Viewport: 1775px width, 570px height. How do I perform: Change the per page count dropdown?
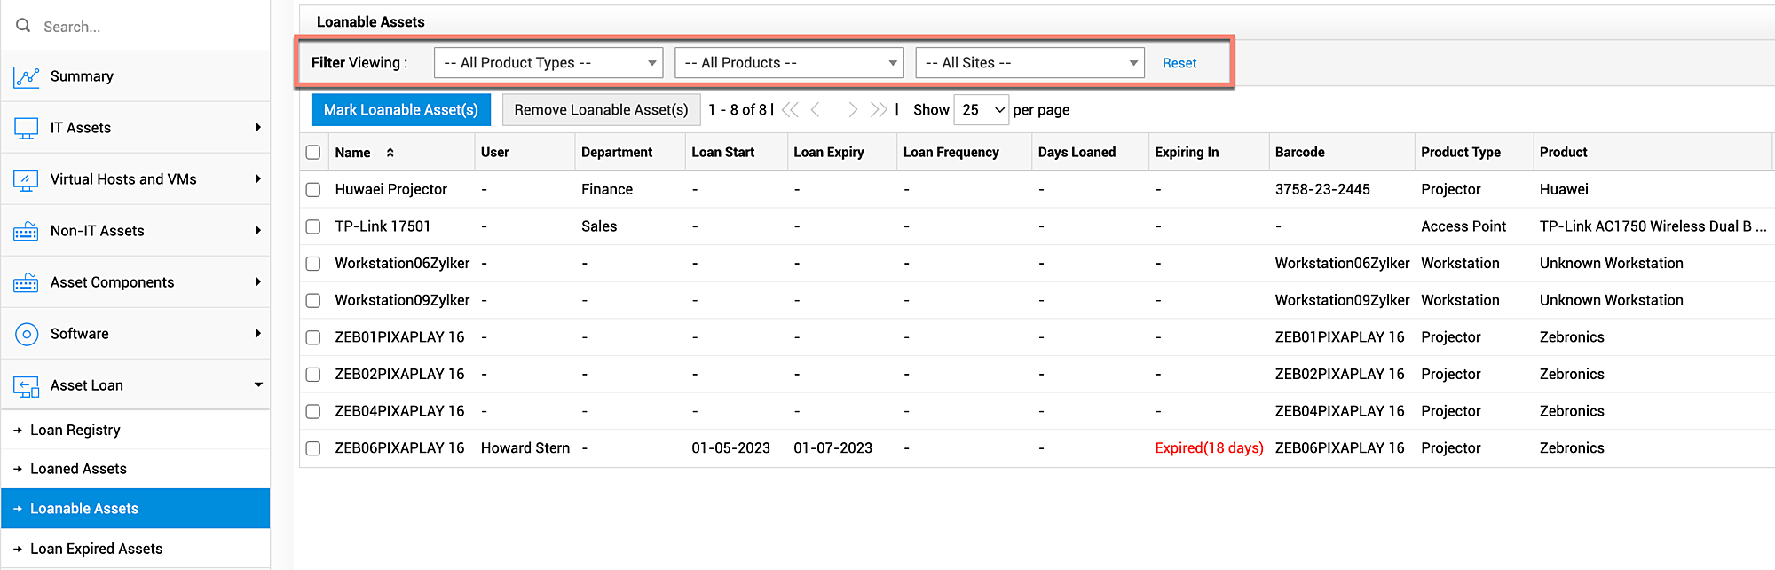982,110
